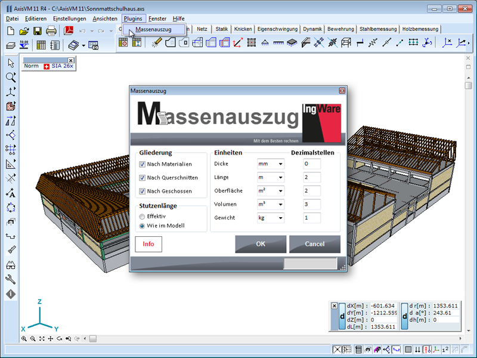Open the Volumen unit dropdown
This screenshot has width=477, height=358.
[270, 205]
